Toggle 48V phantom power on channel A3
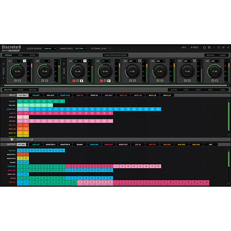The image size is (231, 231). coord(74,81)
